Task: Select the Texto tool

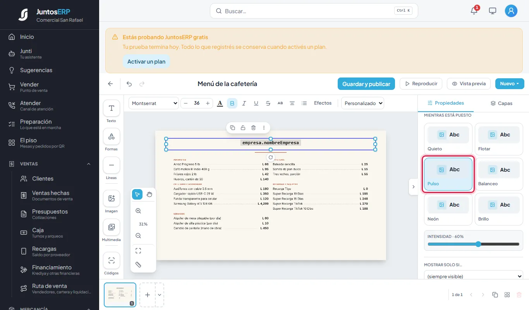Action: point(112,108)
